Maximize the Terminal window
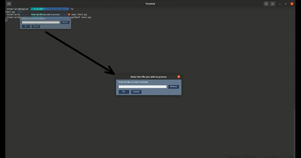 coord(286,4)
